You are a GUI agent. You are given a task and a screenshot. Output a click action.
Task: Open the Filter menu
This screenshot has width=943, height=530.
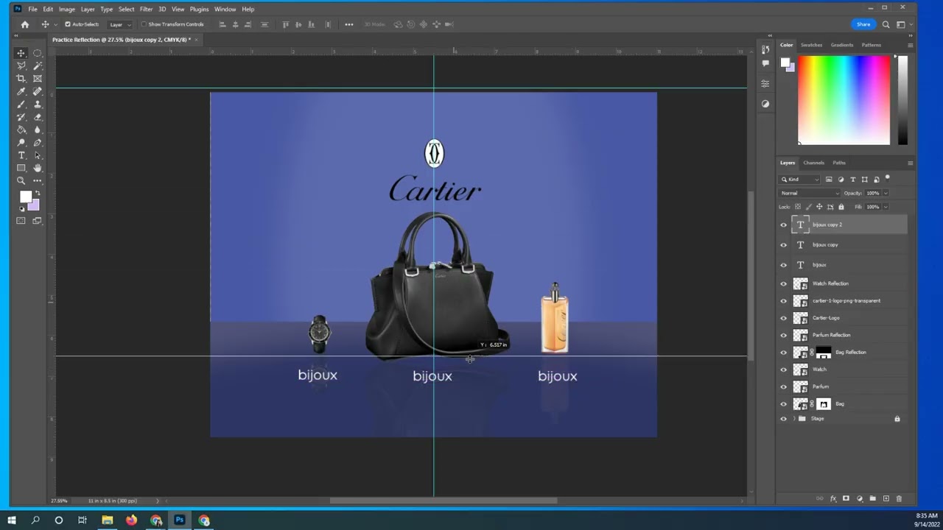(x=146, y=9)
